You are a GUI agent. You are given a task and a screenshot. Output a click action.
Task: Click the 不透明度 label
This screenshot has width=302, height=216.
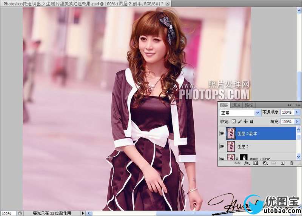click(271, 112)
